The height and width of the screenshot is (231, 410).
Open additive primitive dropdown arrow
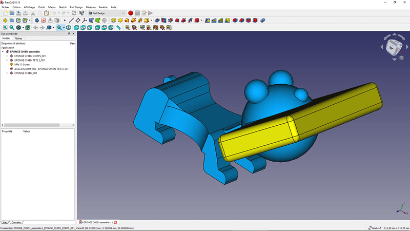[151, 21]
